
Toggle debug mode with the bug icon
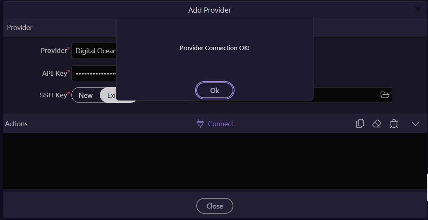coord(394,124)
